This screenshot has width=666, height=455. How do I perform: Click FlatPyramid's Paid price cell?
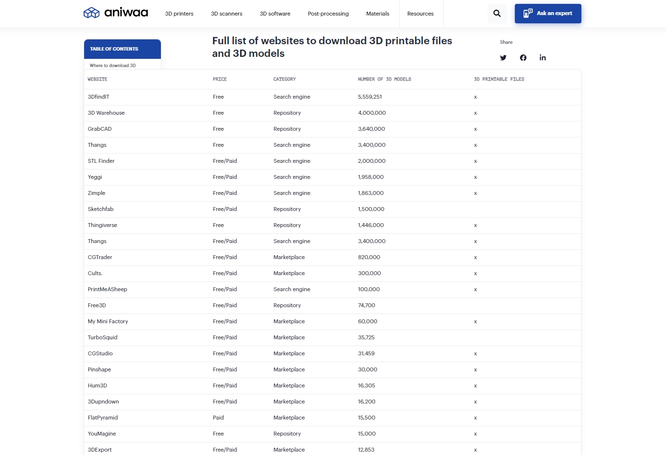pyautogui.click(x=218, y=418)
